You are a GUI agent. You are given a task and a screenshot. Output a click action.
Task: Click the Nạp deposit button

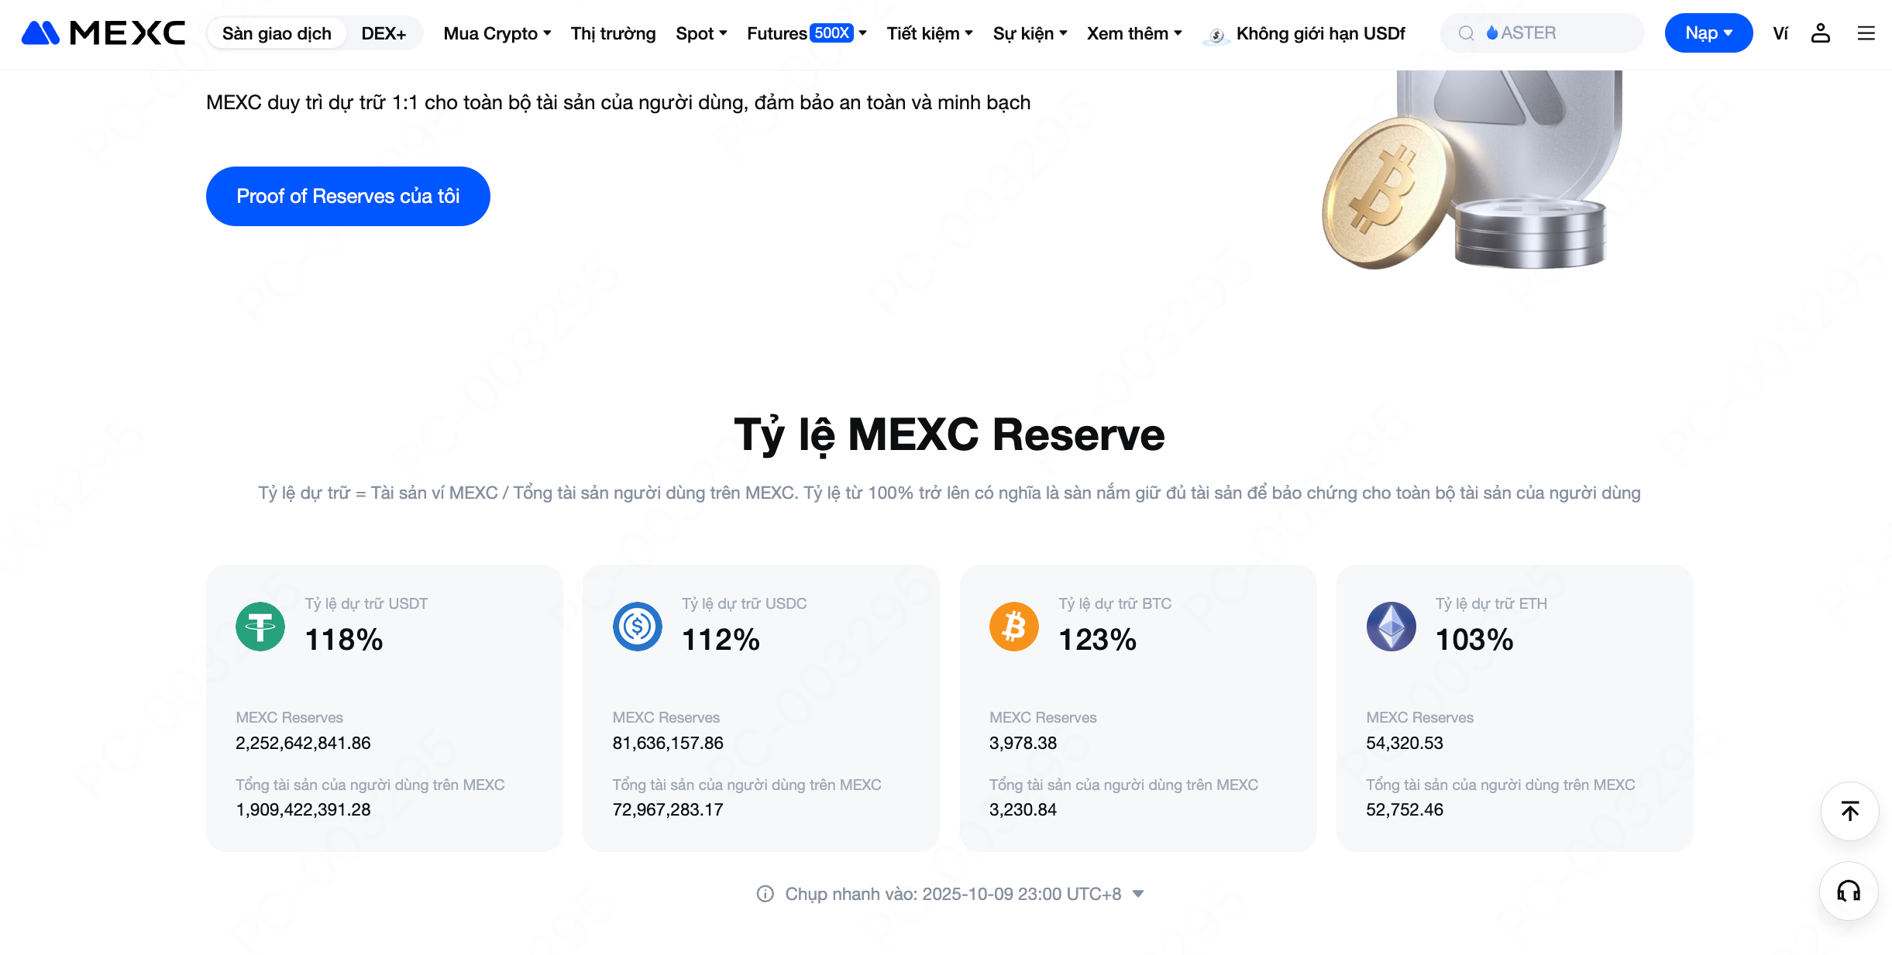coord(1708,33)
